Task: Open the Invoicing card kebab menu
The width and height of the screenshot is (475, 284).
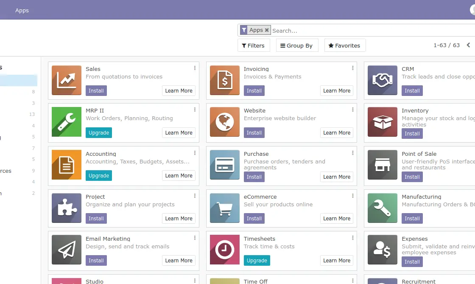Action: pyautogui.click(x=352, y=68)
